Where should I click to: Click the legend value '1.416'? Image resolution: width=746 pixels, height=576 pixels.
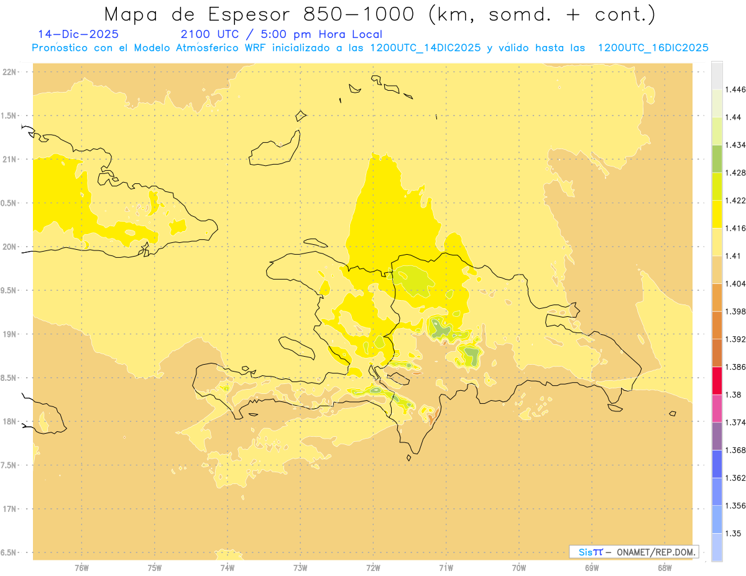click(736, 228)
